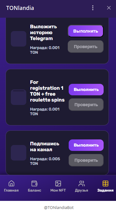Click Проверить for Telegram story task
Image resolution: width=116 pixels, height=213 pixels.
click(x=86, y=47)
